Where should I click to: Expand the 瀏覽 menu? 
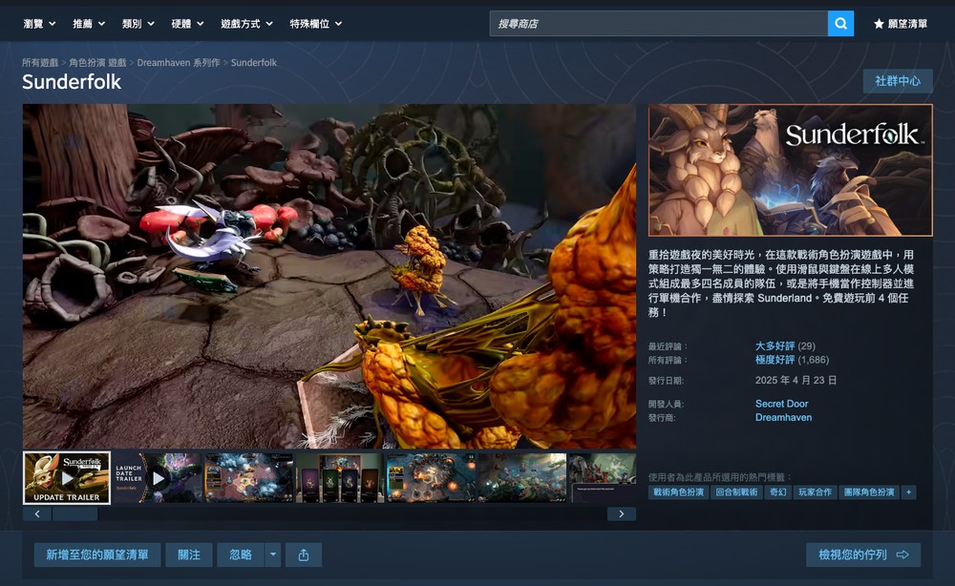(39, 24)
